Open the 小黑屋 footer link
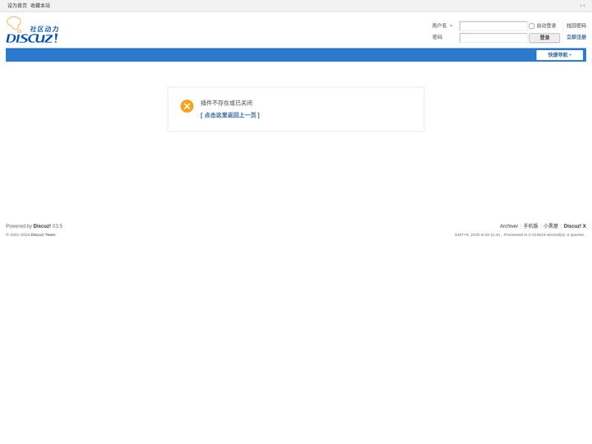This screenshot has height=444, width=592. 550,226
